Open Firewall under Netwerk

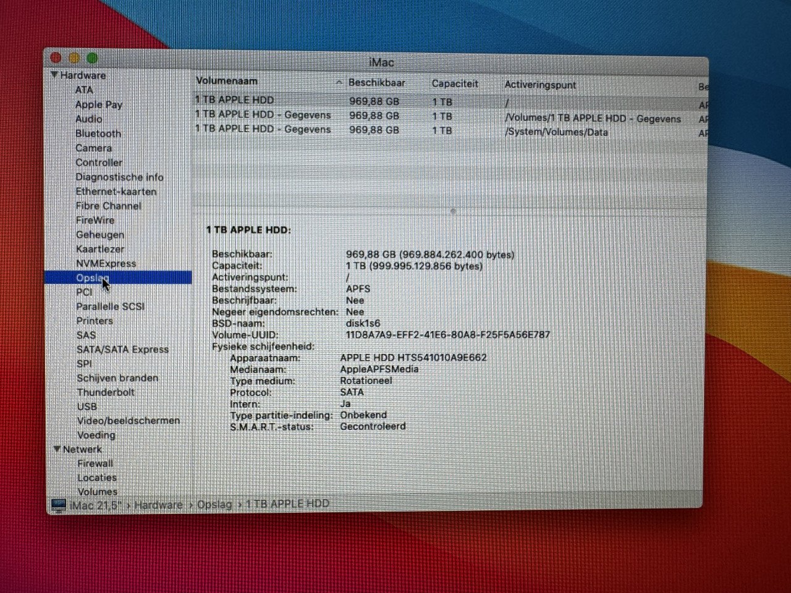point(95,463)
